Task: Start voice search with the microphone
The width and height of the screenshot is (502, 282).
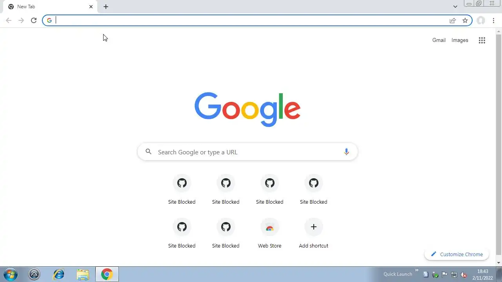Action: (x=346, y=152)
